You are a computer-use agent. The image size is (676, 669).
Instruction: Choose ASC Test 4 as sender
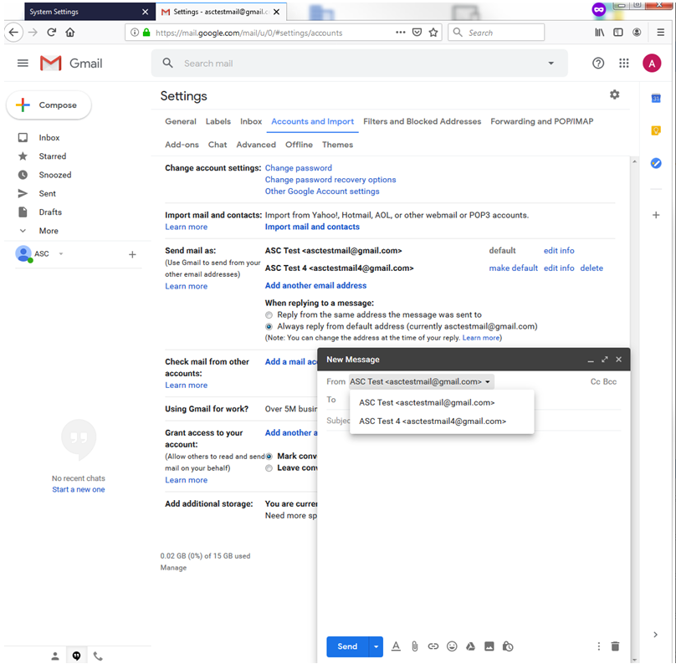coord(433,421)
